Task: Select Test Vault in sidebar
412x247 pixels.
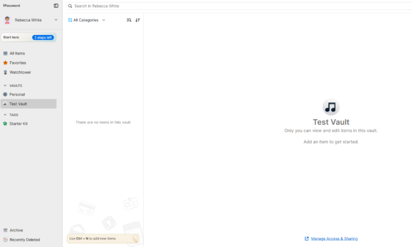Action: [29, 104]
